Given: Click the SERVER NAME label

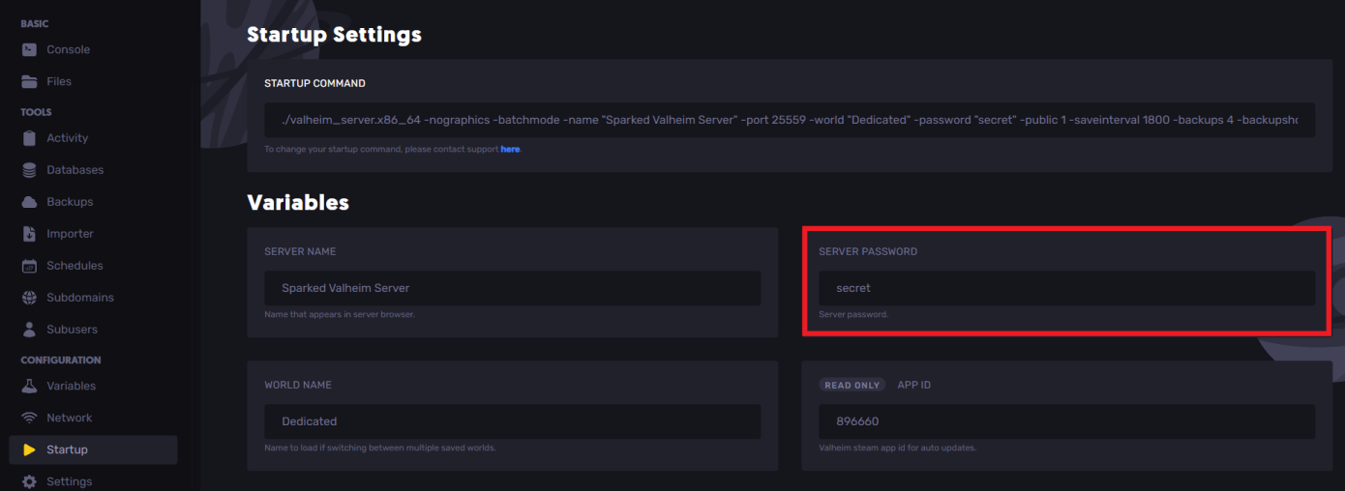Looking at the screenshot, I should [300, 251].
